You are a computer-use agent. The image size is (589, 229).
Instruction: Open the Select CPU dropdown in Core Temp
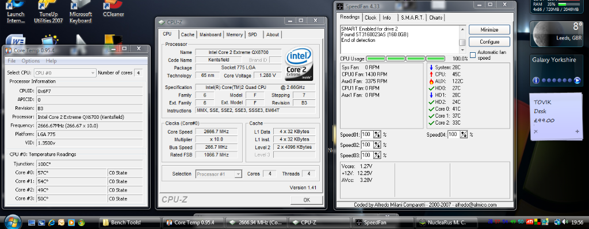point(65,73)
